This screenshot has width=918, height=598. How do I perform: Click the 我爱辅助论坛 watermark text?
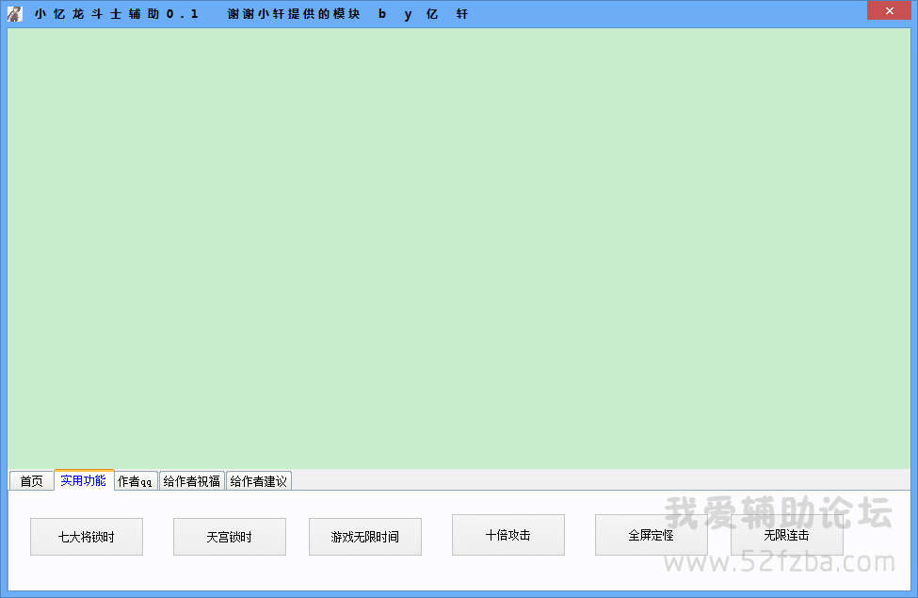point(779,514)
